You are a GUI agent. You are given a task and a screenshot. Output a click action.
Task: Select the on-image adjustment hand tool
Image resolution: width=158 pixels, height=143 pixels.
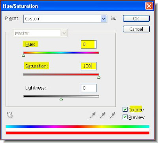(10, 115)
